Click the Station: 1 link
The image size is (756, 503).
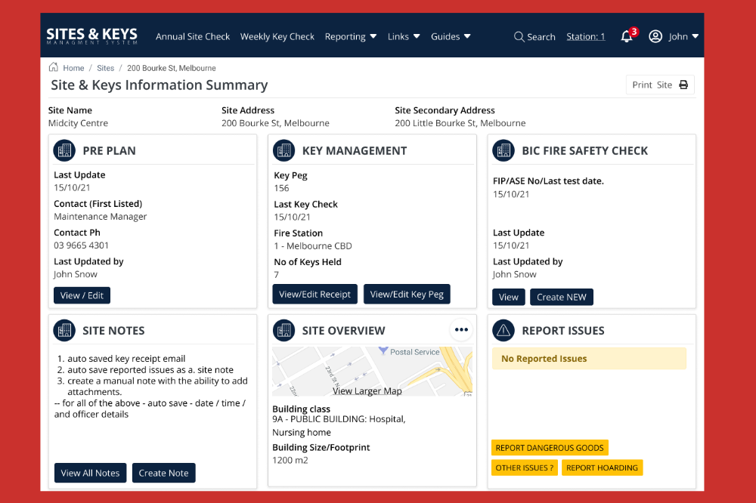coord(585,36)
